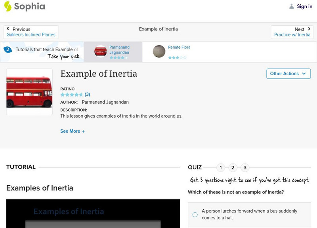Open the Other Actions dropdown
317x228 pixels.
[288, 74]
